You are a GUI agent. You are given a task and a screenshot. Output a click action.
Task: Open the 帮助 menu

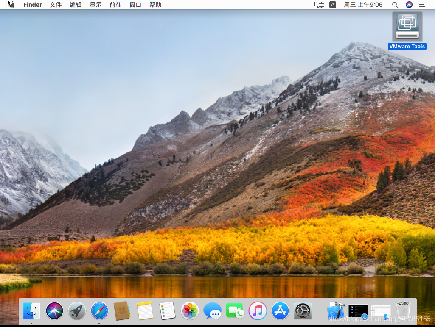coord(155,5)
